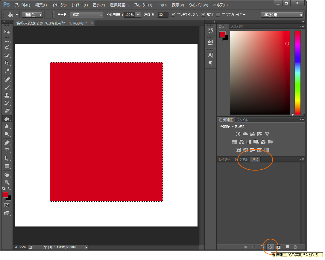Enable the すべてのレイヤー checkbox

pyautogui.click(x=218, y=15)
